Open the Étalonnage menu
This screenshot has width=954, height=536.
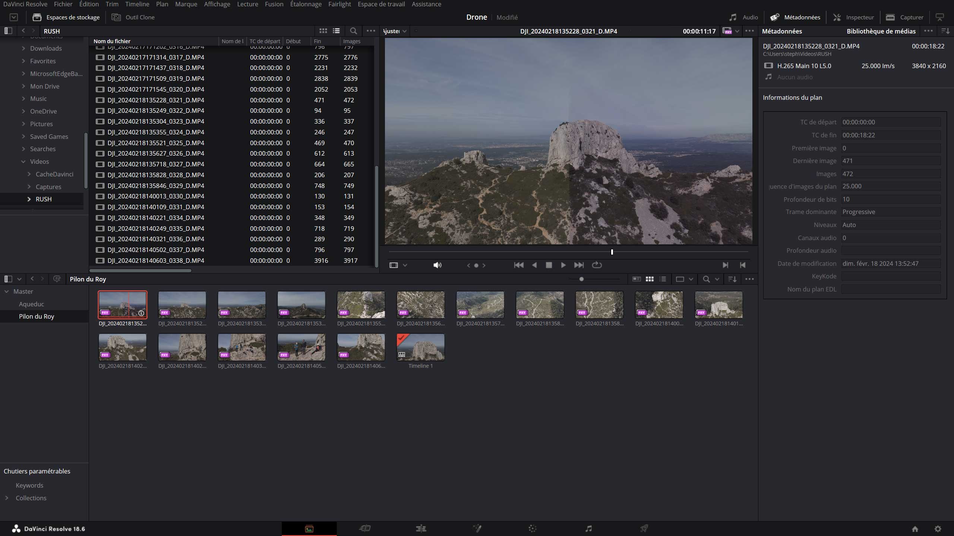pos(306,4)
